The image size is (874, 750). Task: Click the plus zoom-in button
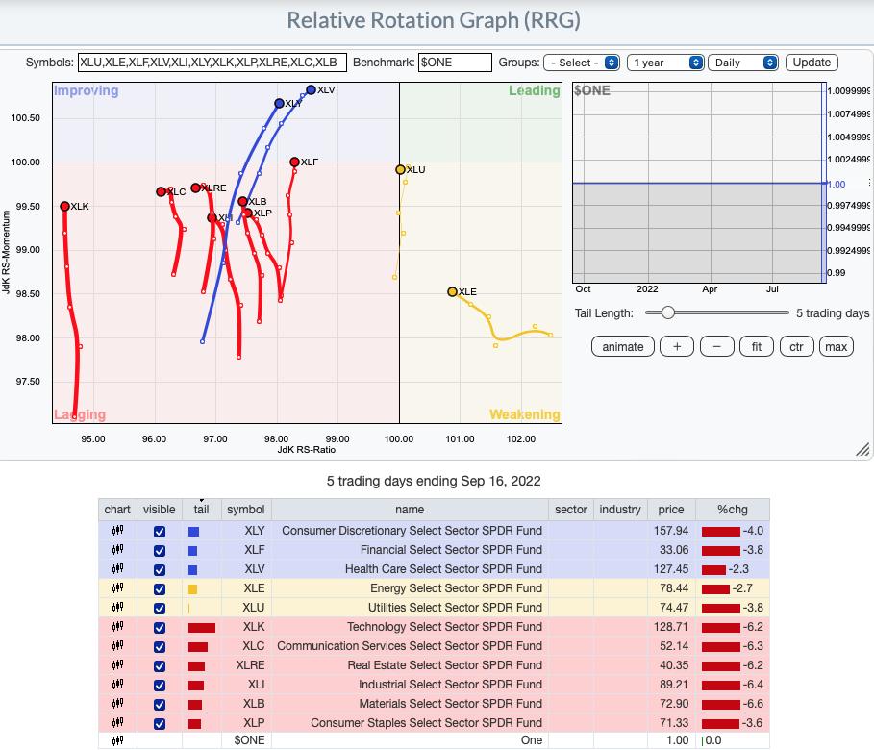(677, 347)
